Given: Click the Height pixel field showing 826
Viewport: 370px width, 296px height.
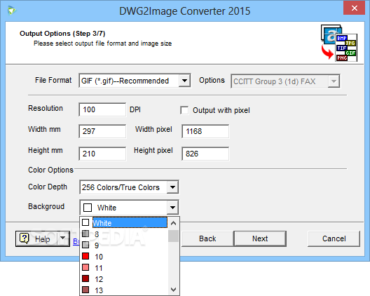Looking at the screenshot, I should tap(205, 154).
